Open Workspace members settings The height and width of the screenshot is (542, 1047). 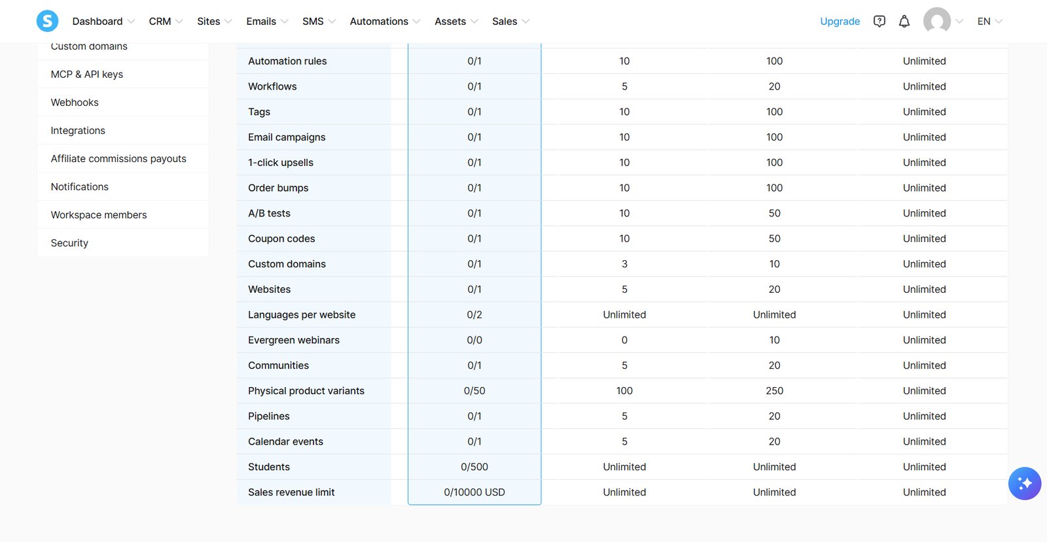122,215
